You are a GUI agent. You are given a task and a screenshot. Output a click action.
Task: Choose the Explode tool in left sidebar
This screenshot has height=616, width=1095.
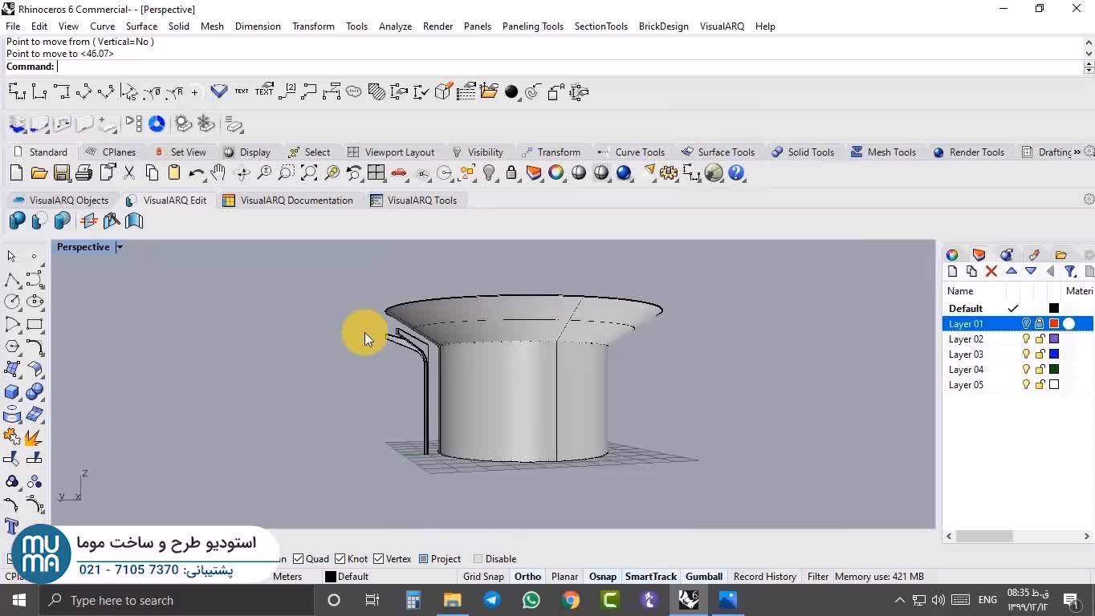point(34,437)
